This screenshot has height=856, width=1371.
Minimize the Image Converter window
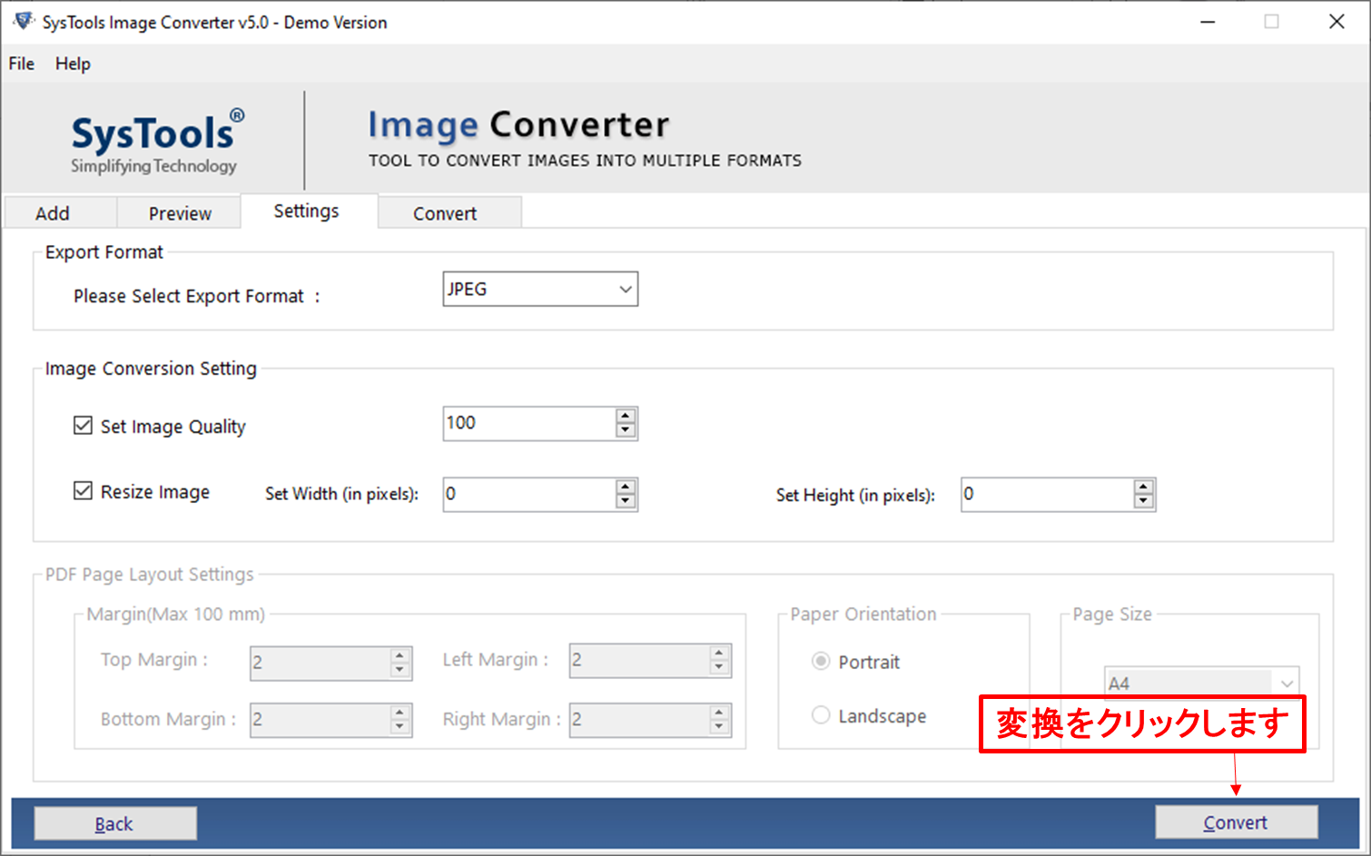(x=1208, y=22)
